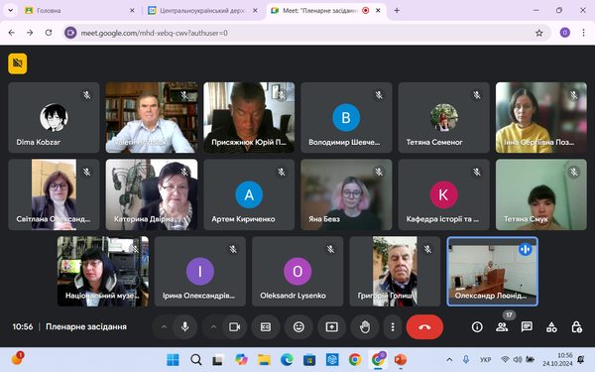
Task: Open meeting details info icon
Action: tap(477, 326)
